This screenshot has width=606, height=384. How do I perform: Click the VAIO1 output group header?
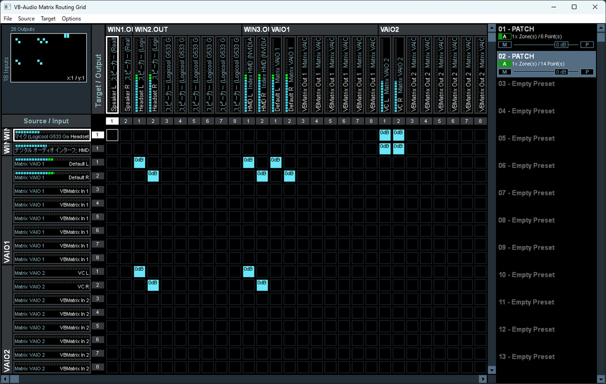point(323,29)
